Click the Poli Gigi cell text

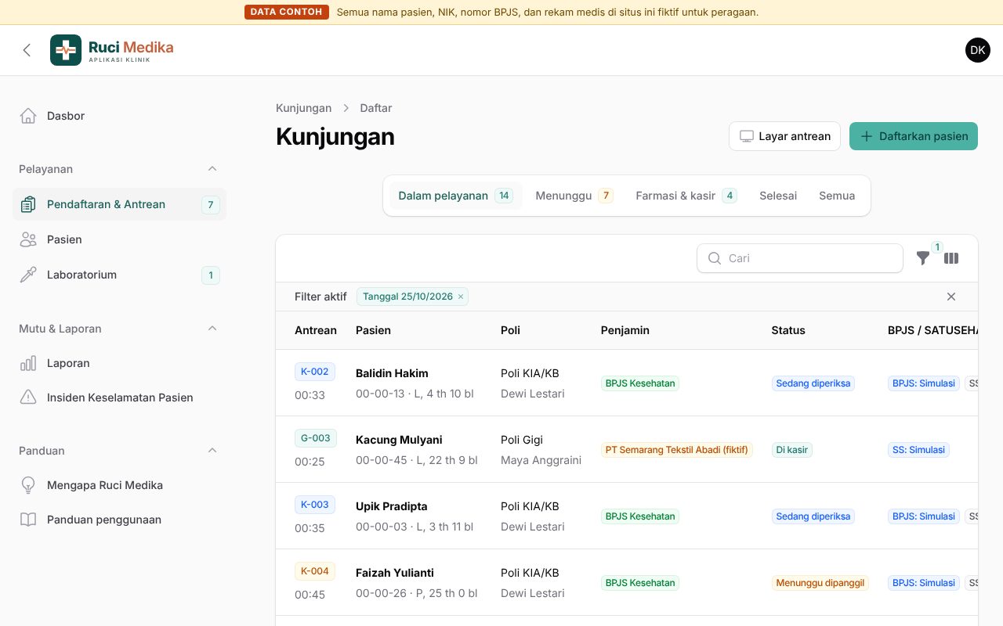[x=522, y=440]
